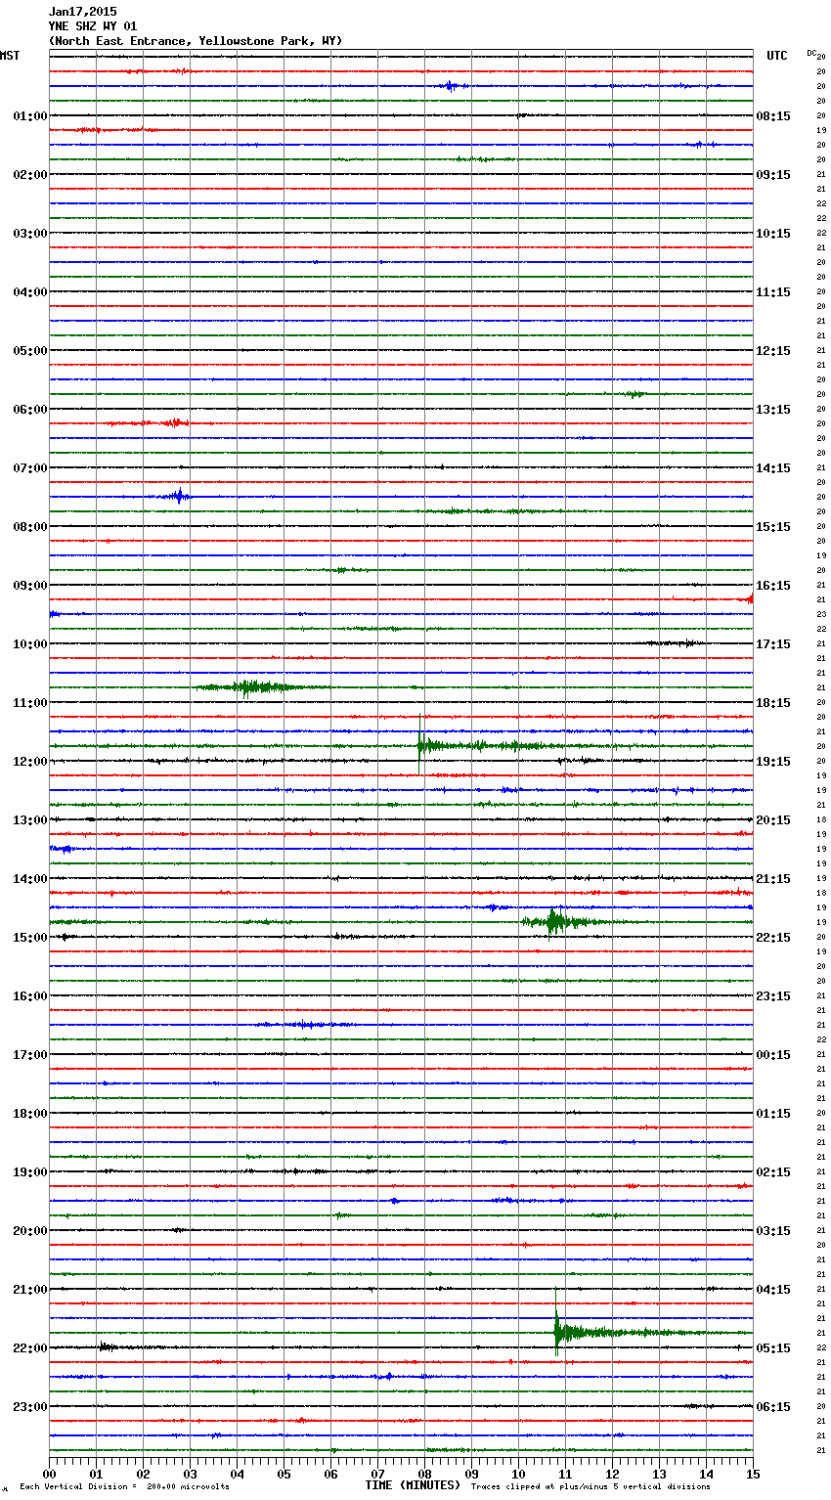
Task: Click the '00' minute tick label
Action: pyautogui.click(x=49, y=1474)
